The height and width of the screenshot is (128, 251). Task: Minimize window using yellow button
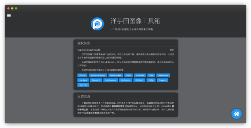(x=12, y=8)
